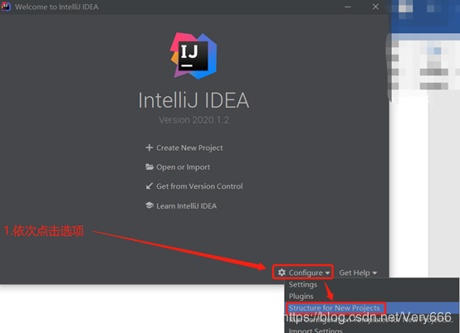The width and height of the screenshot is (460, 333).
Task: Minimize the Welcome window
Action: (x=348, y=7)
